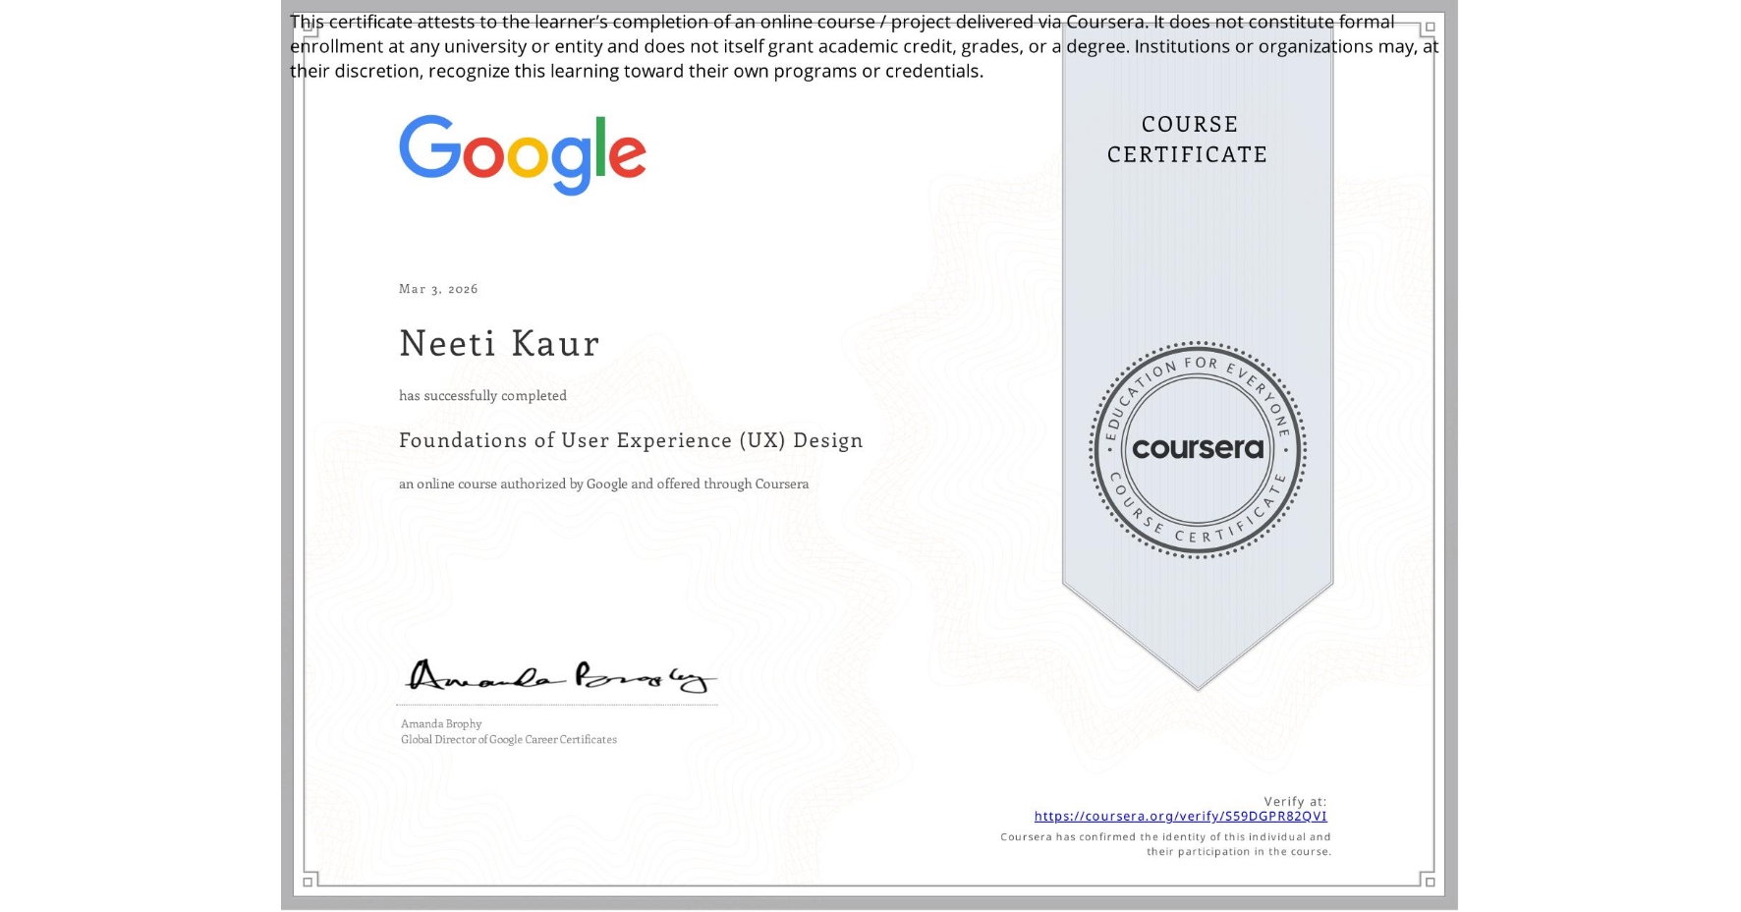Click the Coursera seal emblem
This screenshot has width=1741, height=912.
[x=1197, y=450]
